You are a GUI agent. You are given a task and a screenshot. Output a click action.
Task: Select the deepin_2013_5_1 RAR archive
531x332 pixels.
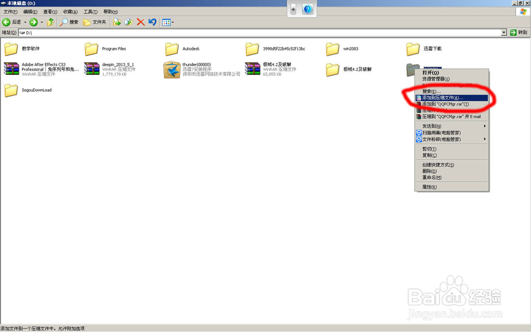[x=110, y=69]
